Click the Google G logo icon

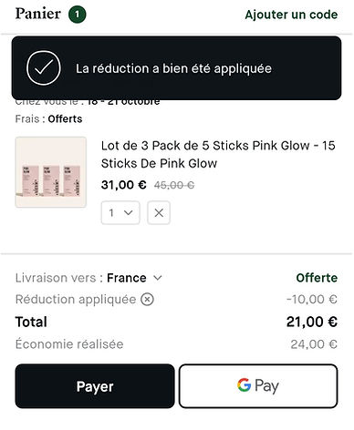[244, 385]
